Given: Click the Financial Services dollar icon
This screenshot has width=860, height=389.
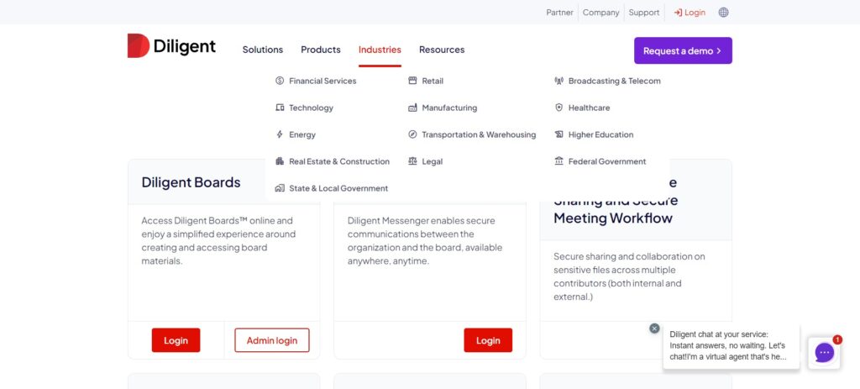Looking at the screenshot, I should [x=280, y=81].
